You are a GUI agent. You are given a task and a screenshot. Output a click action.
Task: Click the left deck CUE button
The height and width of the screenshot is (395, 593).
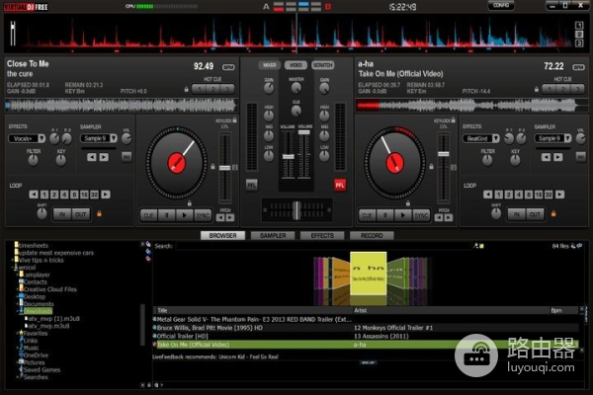click(x=148, y=214)
